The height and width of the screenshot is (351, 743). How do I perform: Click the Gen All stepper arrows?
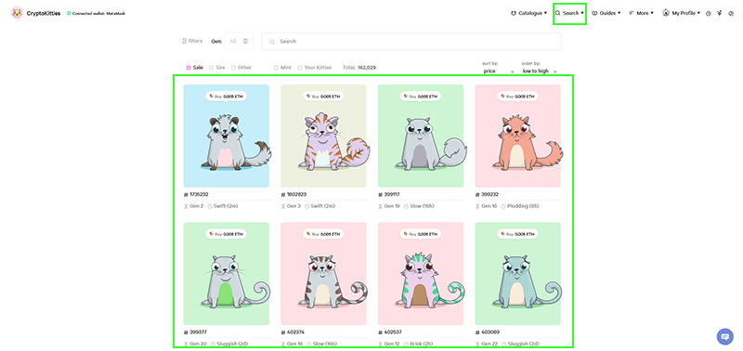coord(245,41)
